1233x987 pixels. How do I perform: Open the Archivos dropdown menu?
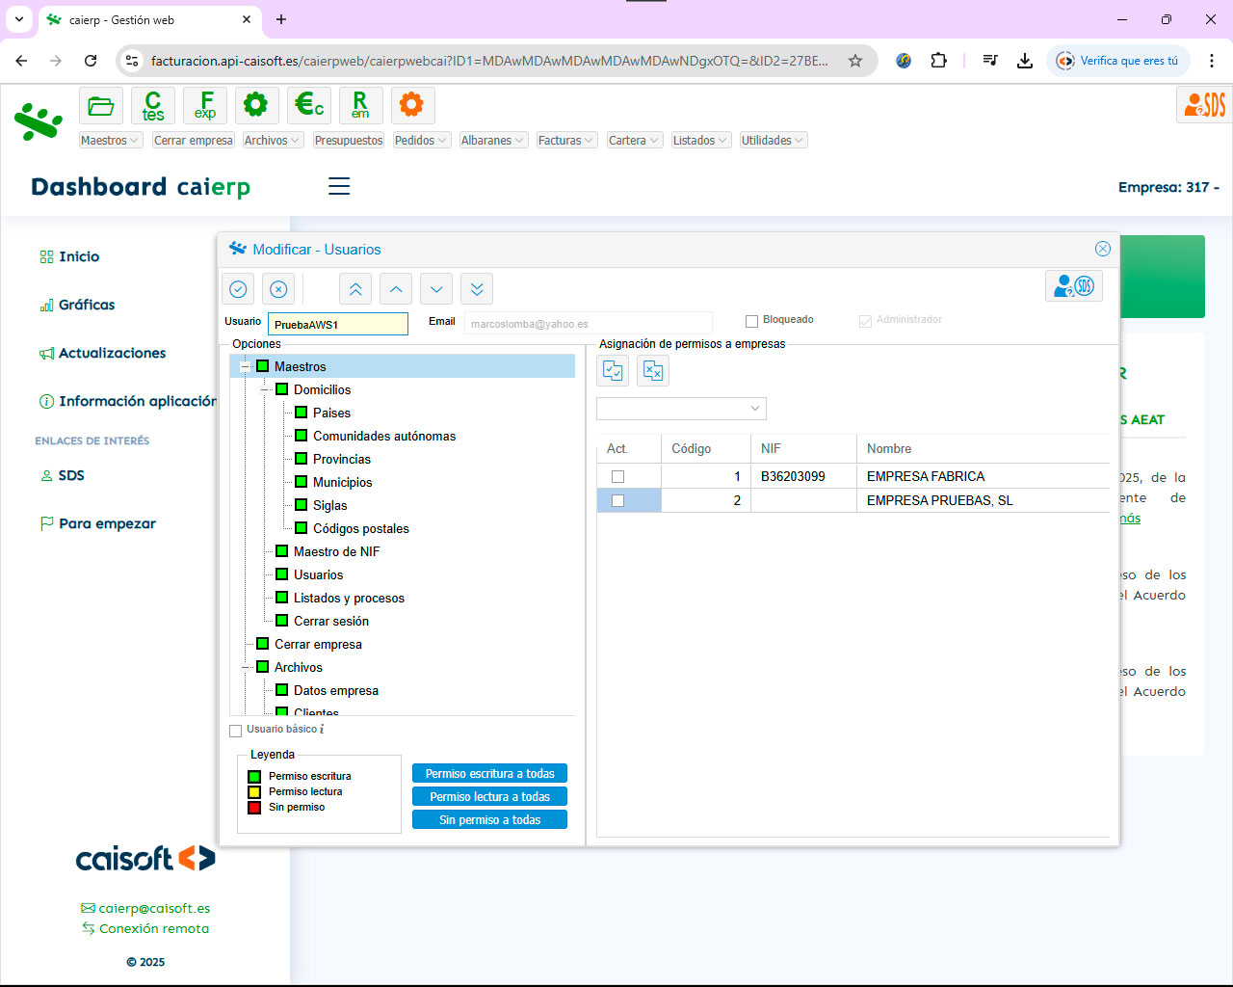pos(273,141)
